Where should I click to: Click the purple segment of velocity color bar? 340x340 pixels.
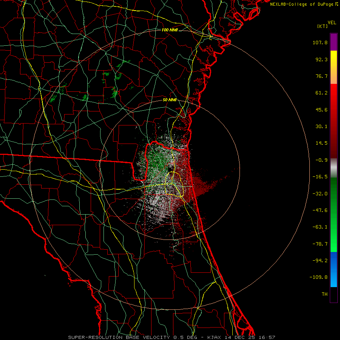[x=334, y=42]
